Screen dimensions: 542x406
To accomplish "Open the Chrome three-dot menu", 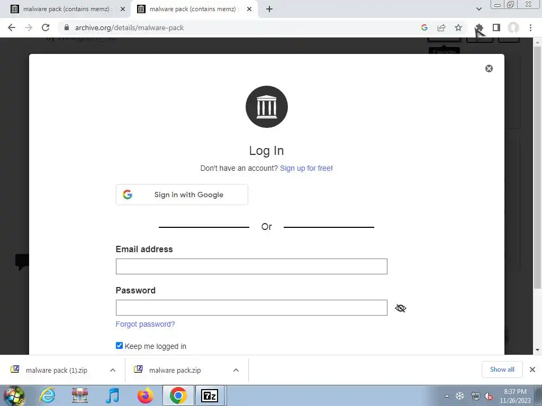I will [x=530, y=27].
